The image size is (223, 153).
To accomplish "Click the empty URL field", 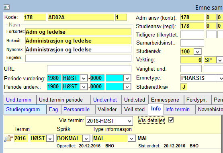I will point(89,69).
